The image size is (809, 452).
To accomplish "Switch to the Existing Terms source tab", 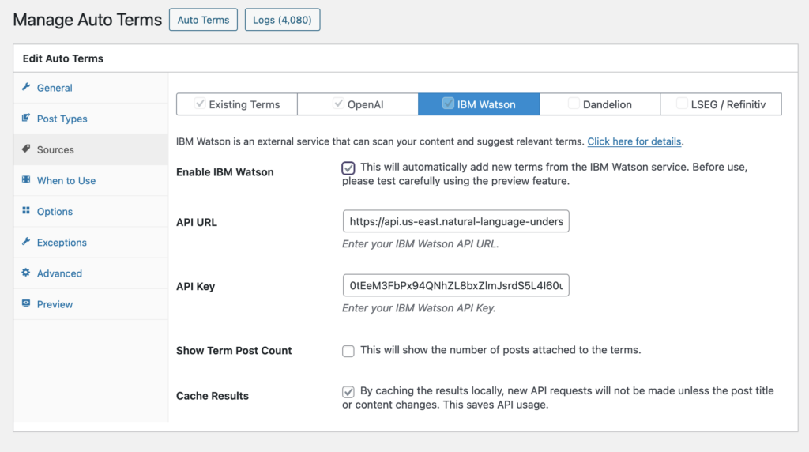I will (x=237, y=104).
